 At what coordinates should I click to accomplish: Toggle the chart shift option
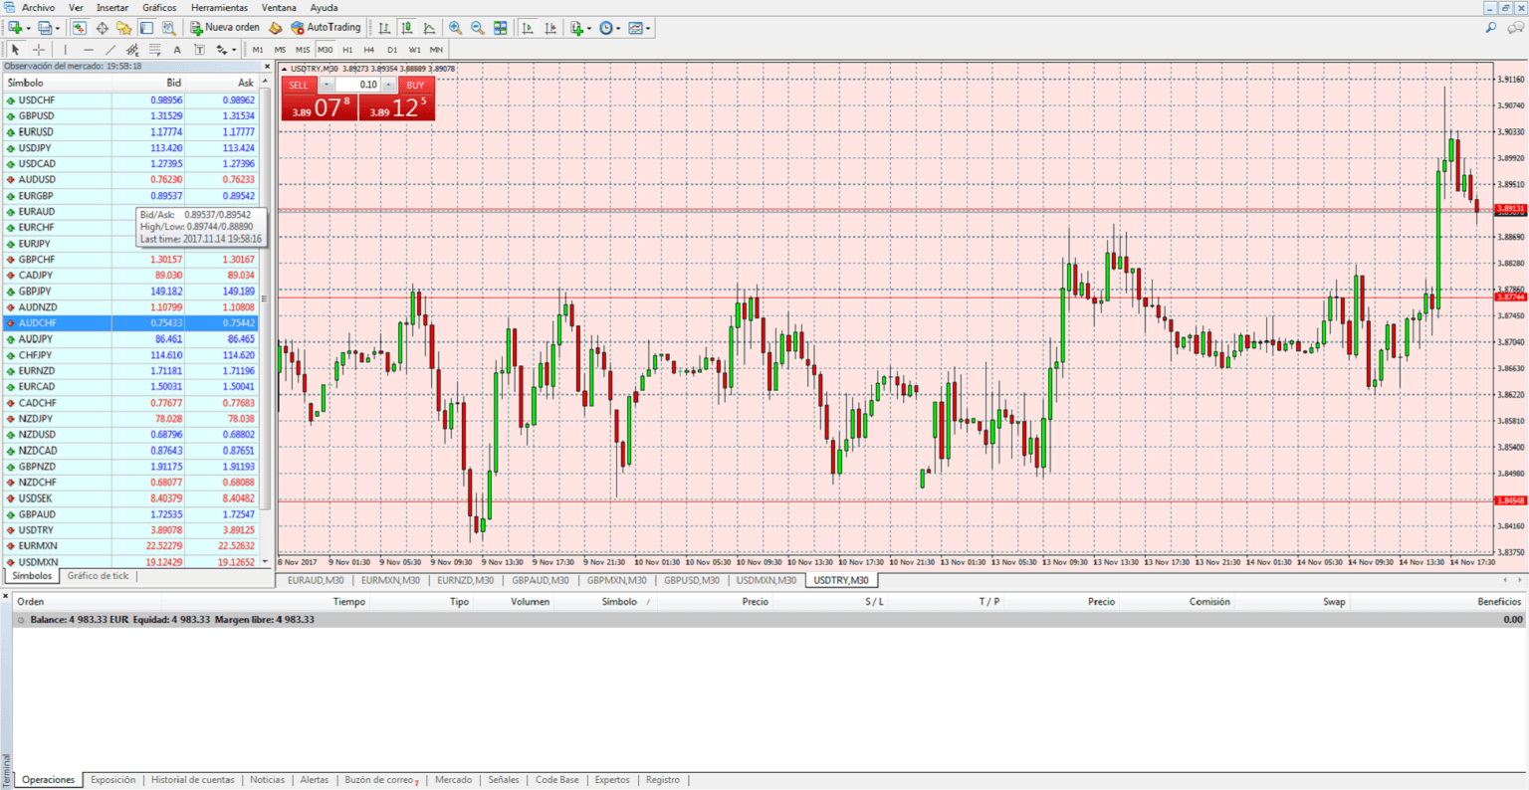tap(549, 27)
